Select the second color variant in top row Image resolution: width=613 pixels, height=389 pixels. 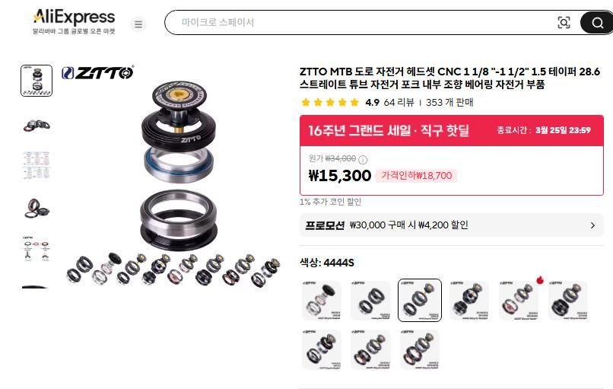pyautogui.click(x=370, y=300)
